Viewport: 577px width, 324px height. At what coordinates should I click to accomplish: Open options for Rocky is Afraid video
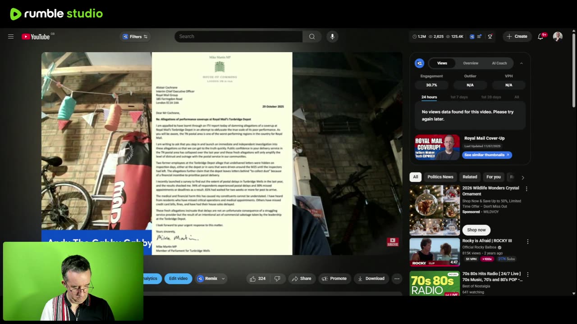point(527,242)
